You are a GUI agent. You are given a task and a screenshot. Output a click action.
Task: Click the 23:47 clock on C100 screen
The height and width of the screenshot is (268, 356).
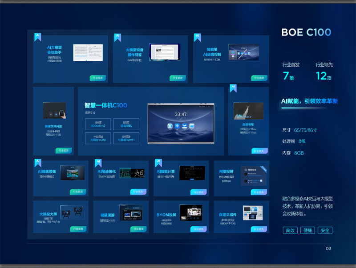(181, 114)
